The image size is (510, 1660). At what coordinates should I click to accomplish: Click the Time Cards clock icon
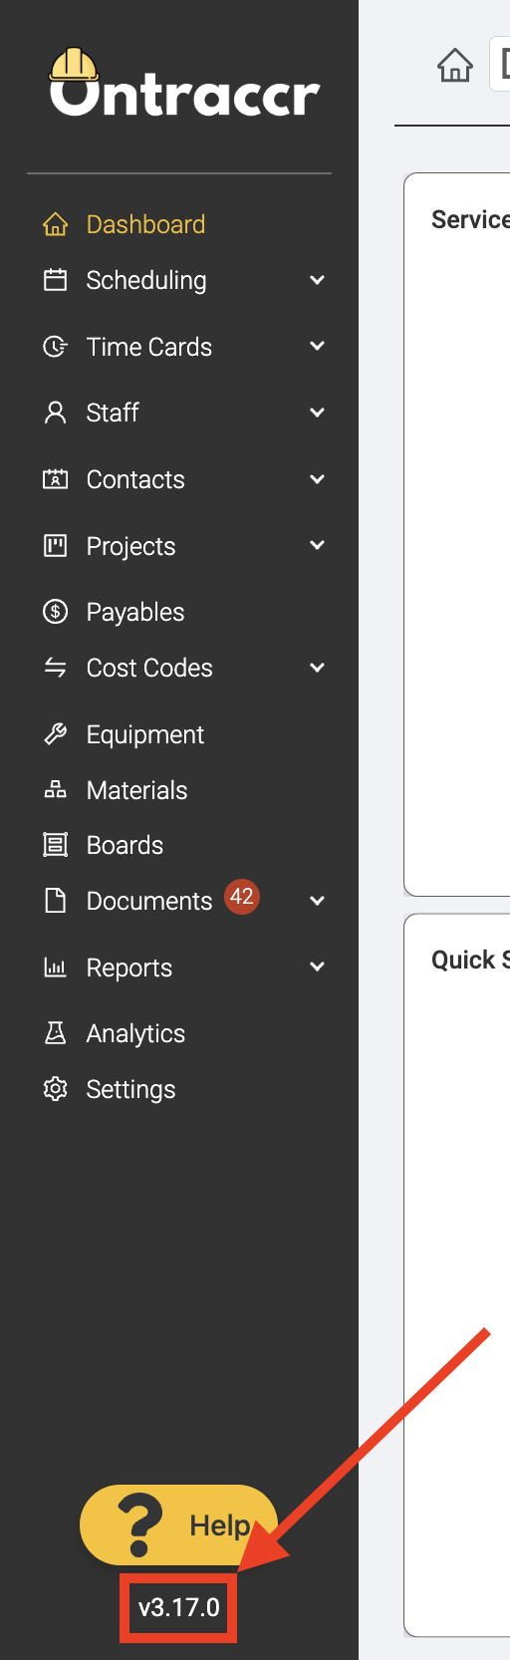(56, 347)
